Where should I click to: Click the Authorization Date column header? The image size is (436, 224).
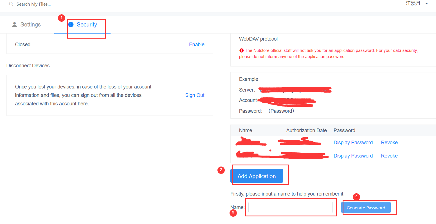[306, 130]
